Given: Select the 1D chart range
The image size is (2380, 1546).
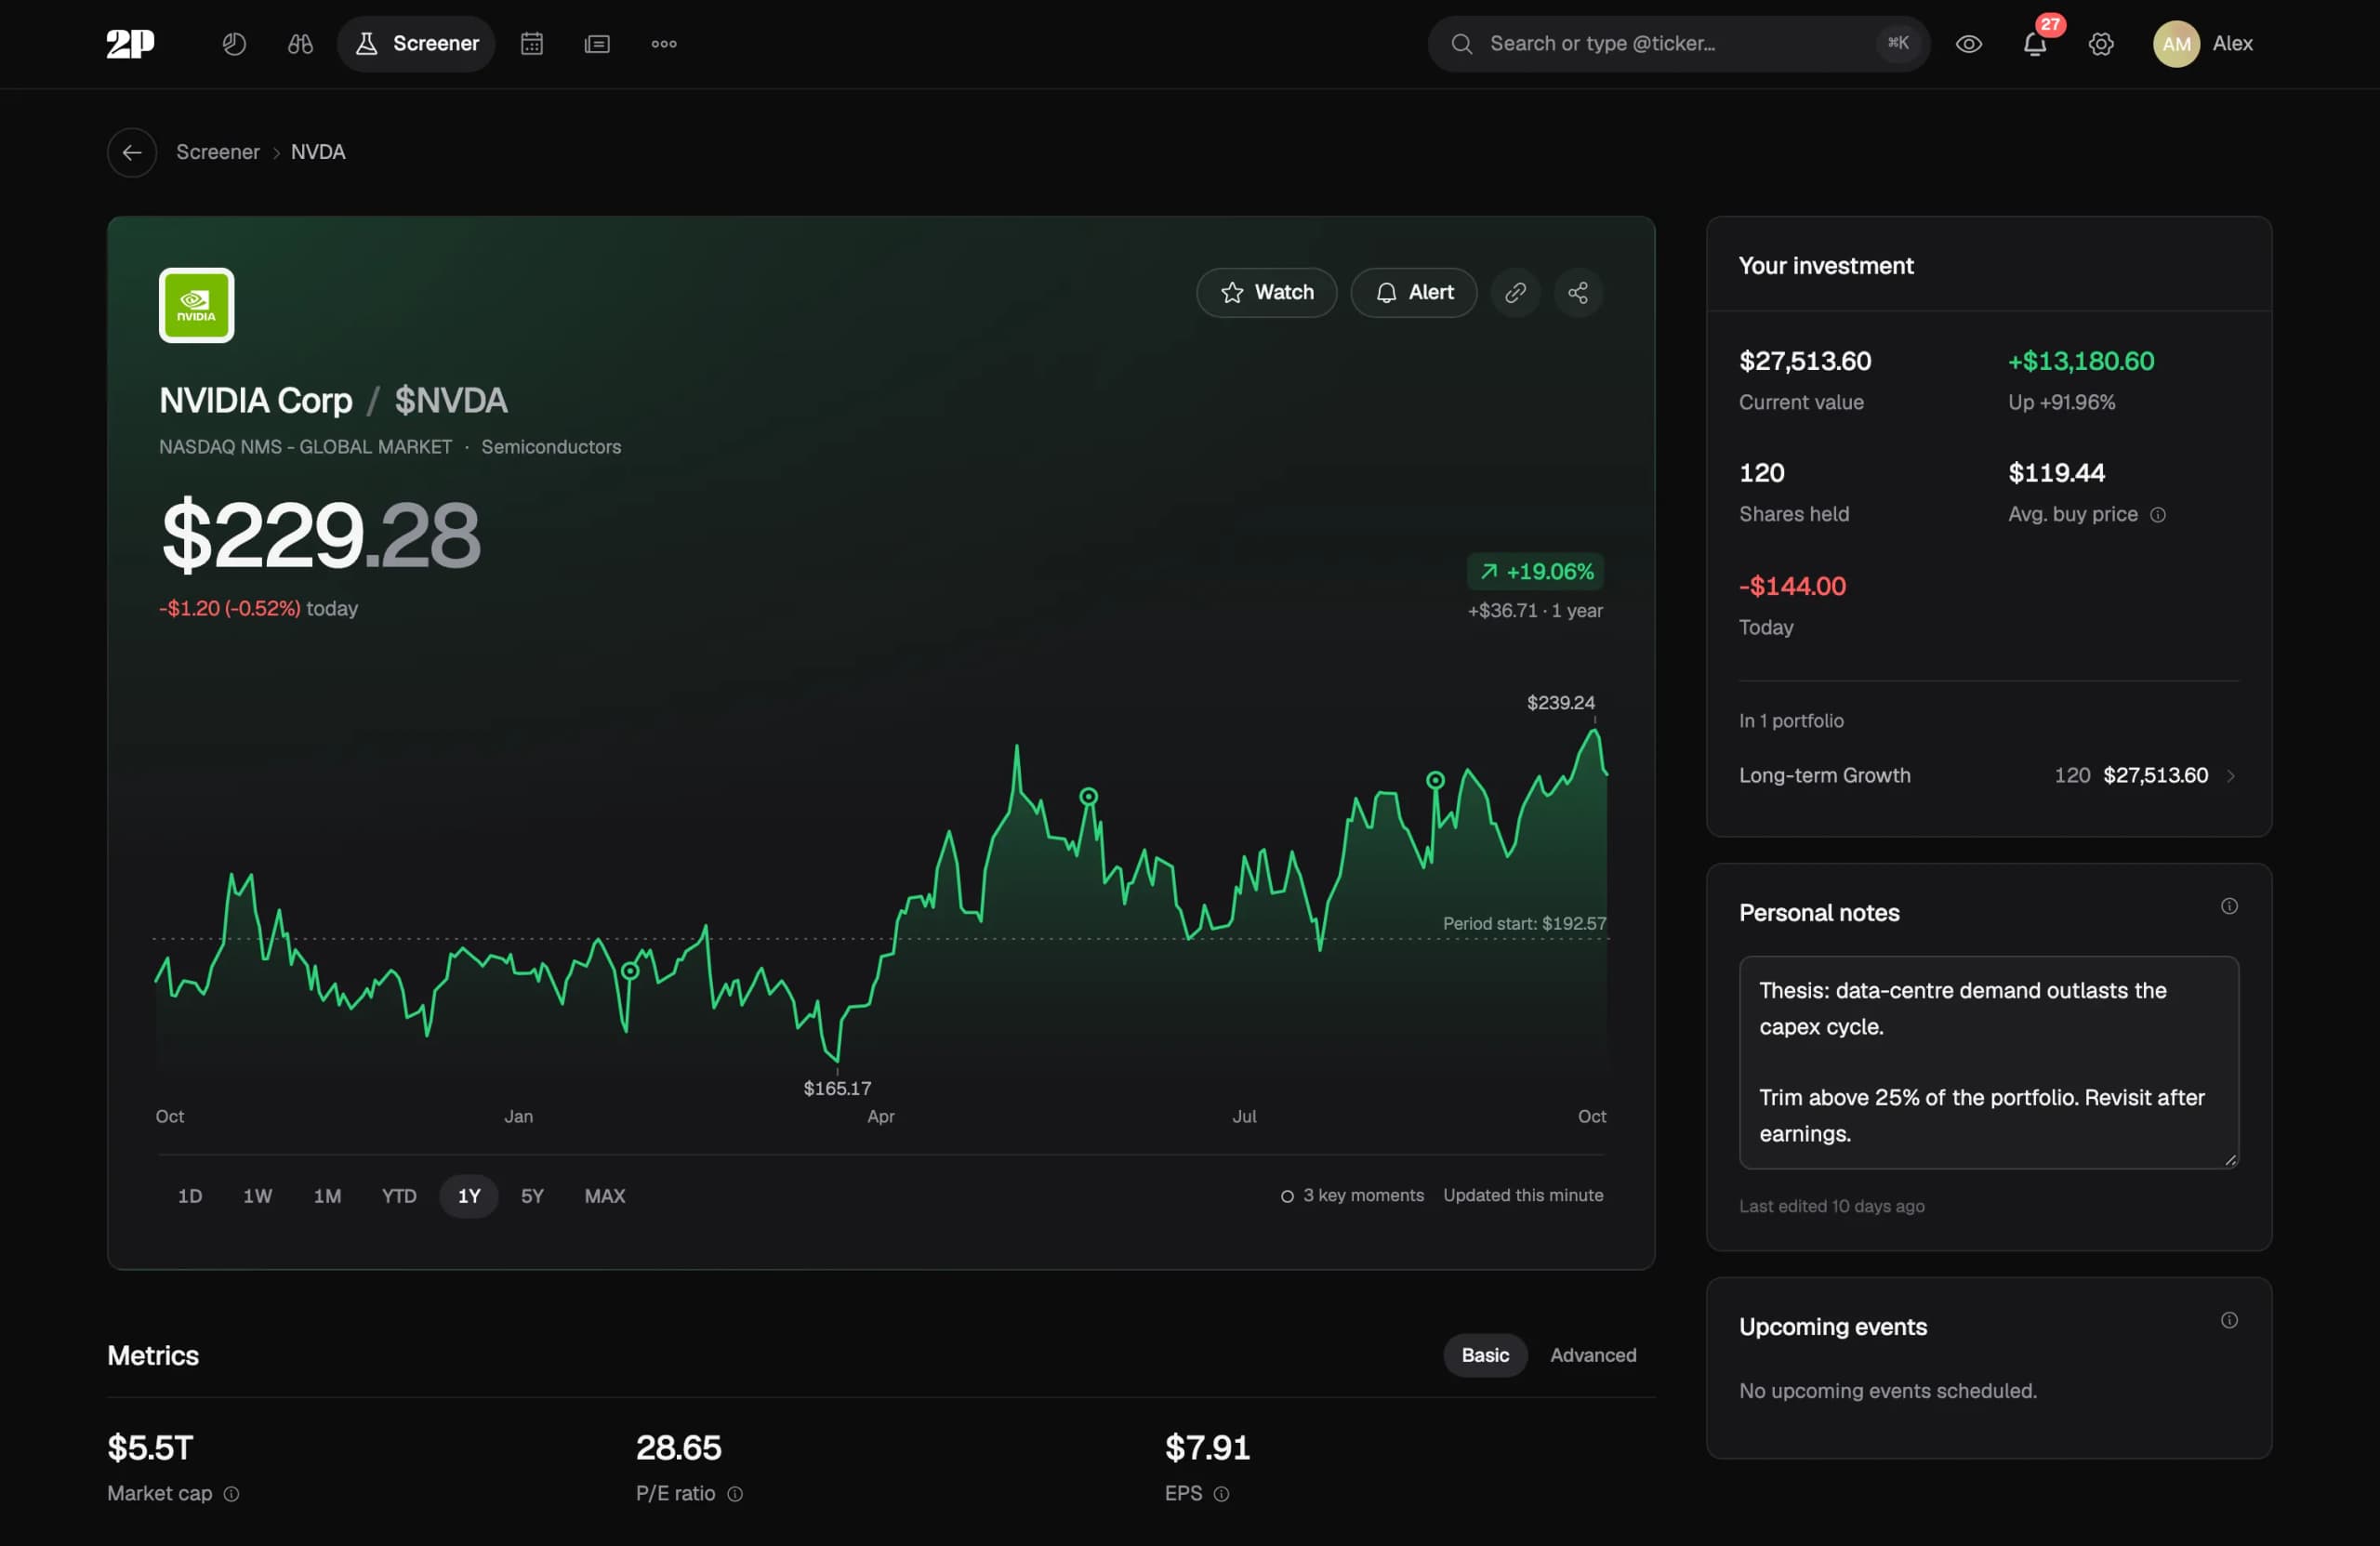Looking at the screenshot, I should click(x=190, y=1195).
